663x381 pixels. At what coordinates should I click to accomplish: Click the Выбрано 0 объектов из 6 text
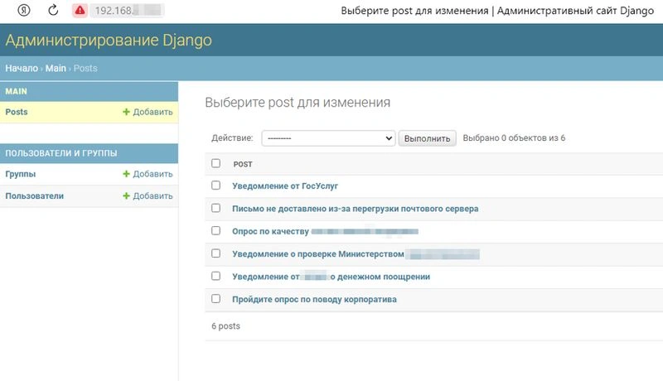[514, 138]
